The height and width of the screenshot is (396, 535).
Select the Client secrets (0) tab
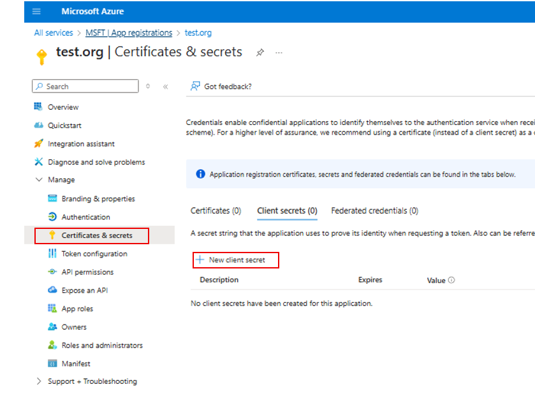click(x=287, y=211)
